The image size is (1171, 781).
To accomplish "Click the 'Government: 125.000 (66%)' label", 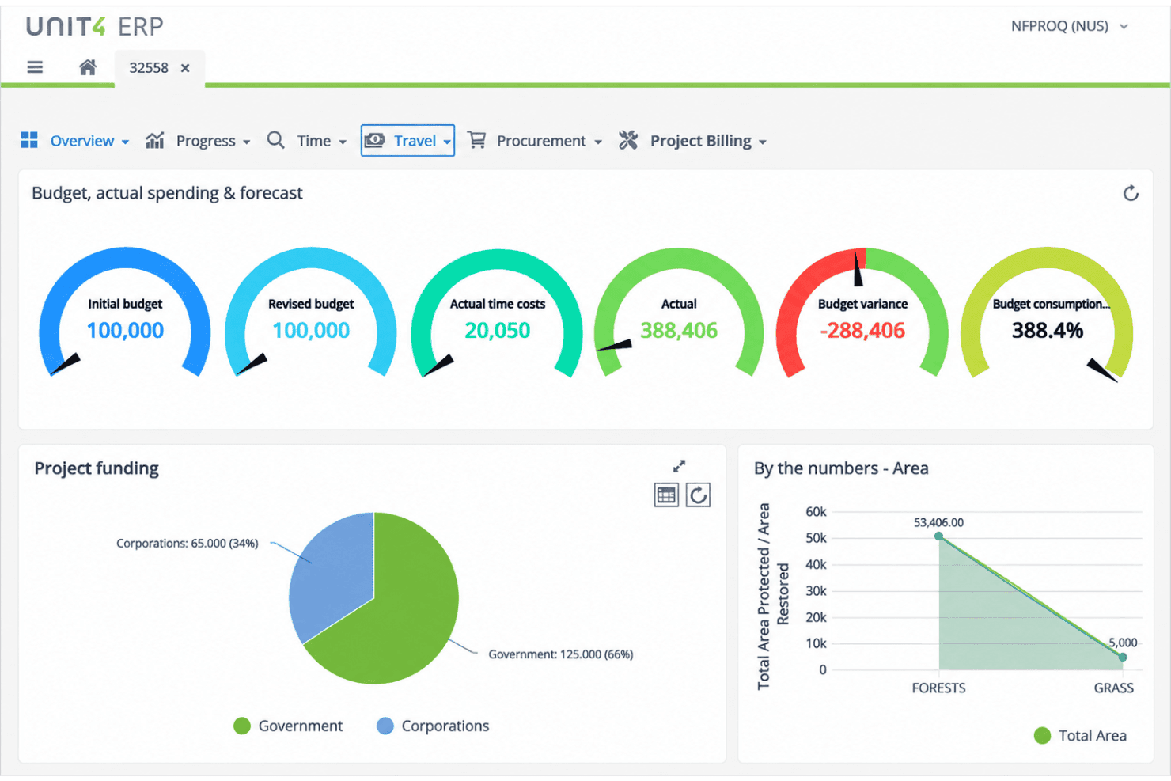I will pos(561,654).
